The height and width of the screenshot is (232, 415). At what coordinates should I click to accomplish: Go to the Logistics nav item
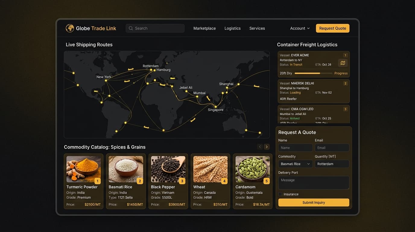tap(233, 28)
